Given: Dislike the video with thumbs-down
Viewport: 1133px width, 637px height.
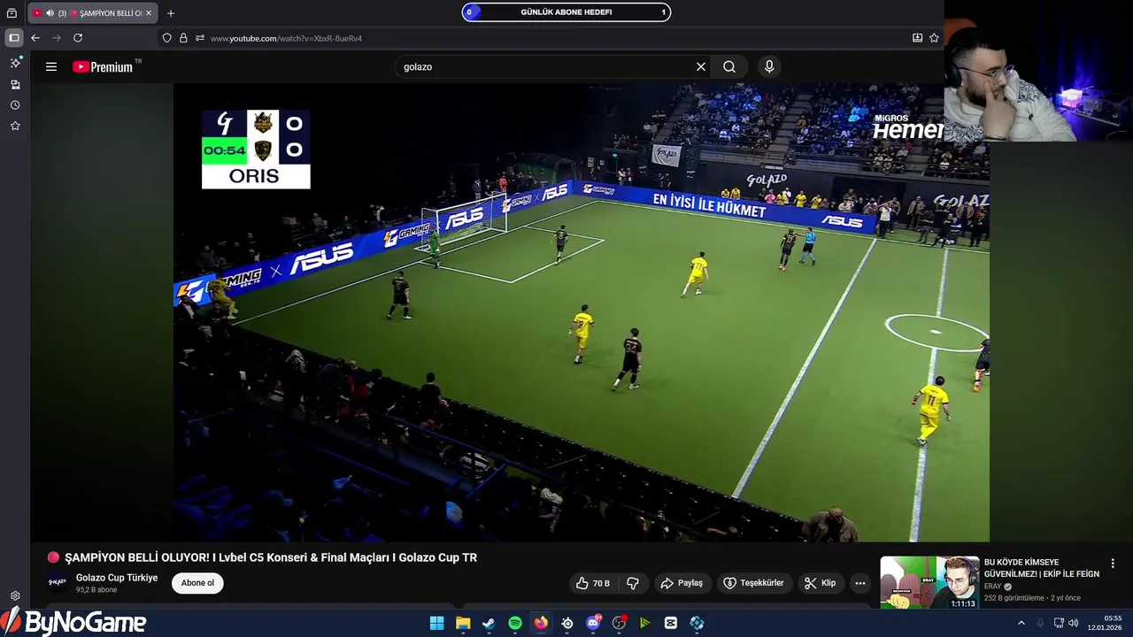Looking at the screenshot, I should click(x=633, y=583).
